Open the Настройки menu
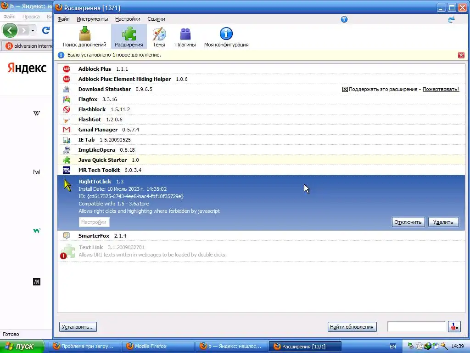The width and height of the screenshot is (470, 353). click(x=128, y=19)
